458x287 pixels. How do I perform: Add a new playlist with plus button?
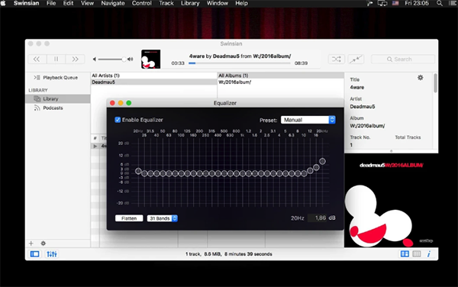(x=31, y=243)
